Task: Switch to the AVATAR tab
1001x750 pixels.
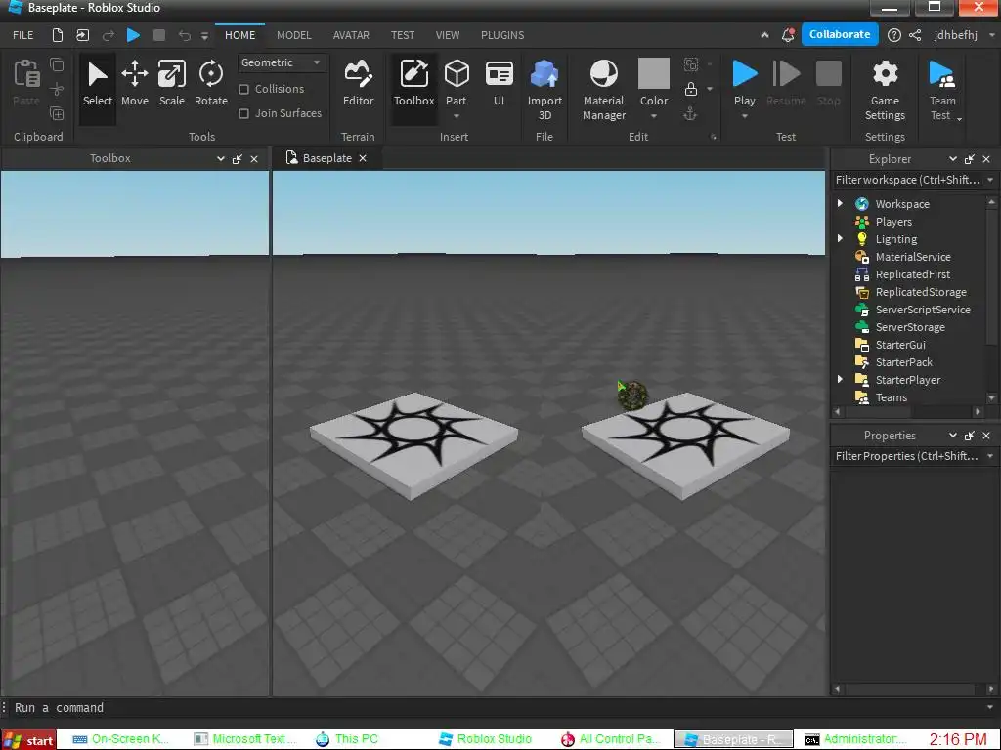Action: 351,35
